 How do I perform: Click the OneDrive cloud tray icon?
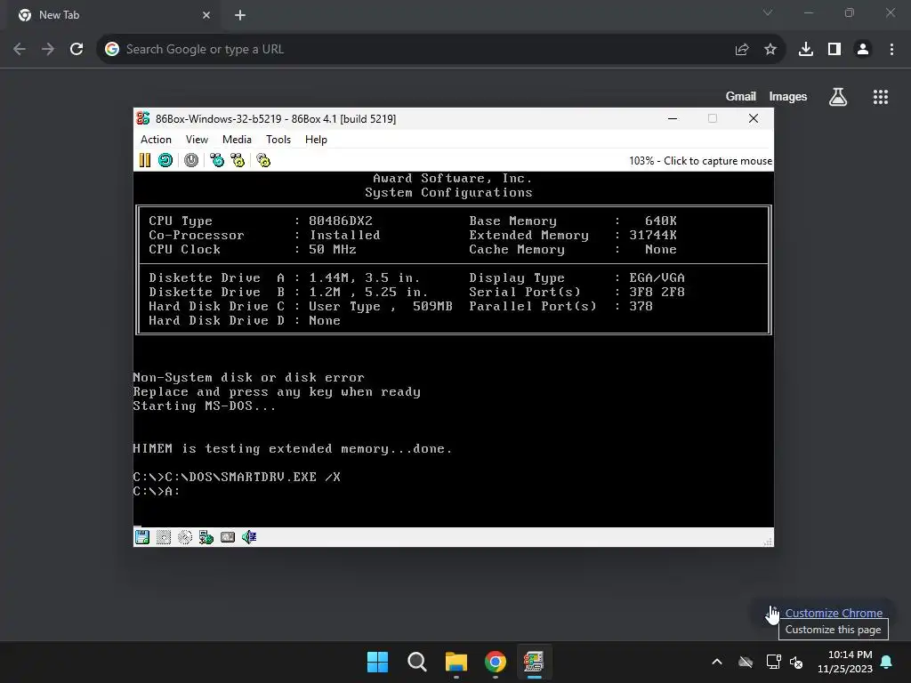746,662
